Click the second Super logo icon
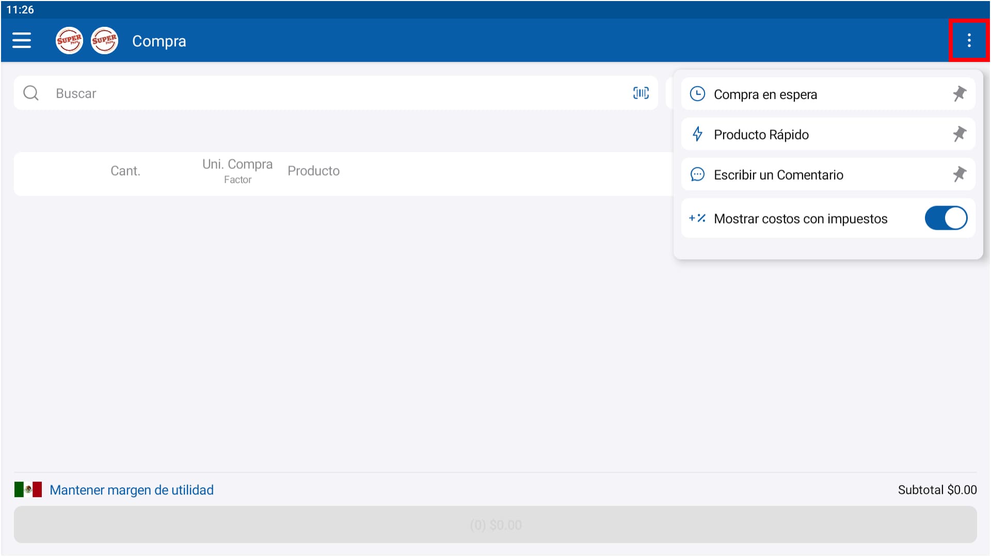Viewport: 991px width, 557px height. [x=104, y=40]
